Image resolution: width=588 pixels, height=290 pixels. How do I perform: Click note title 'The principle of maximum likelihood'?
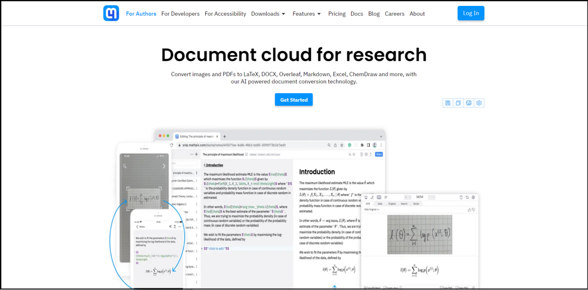point(223,154)
